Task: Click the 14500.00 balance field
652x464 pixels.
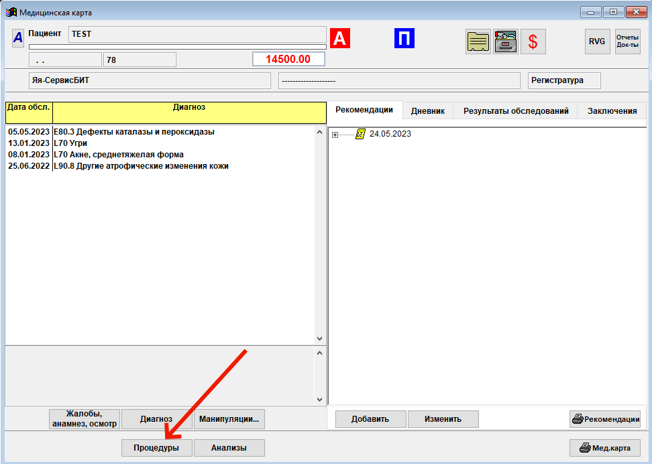Action: tap(288, 59)
